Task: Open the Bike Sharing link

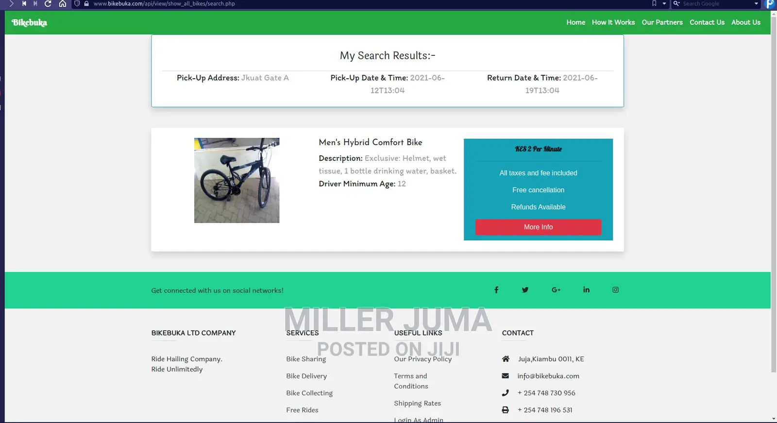Action: tap(306, 359)
